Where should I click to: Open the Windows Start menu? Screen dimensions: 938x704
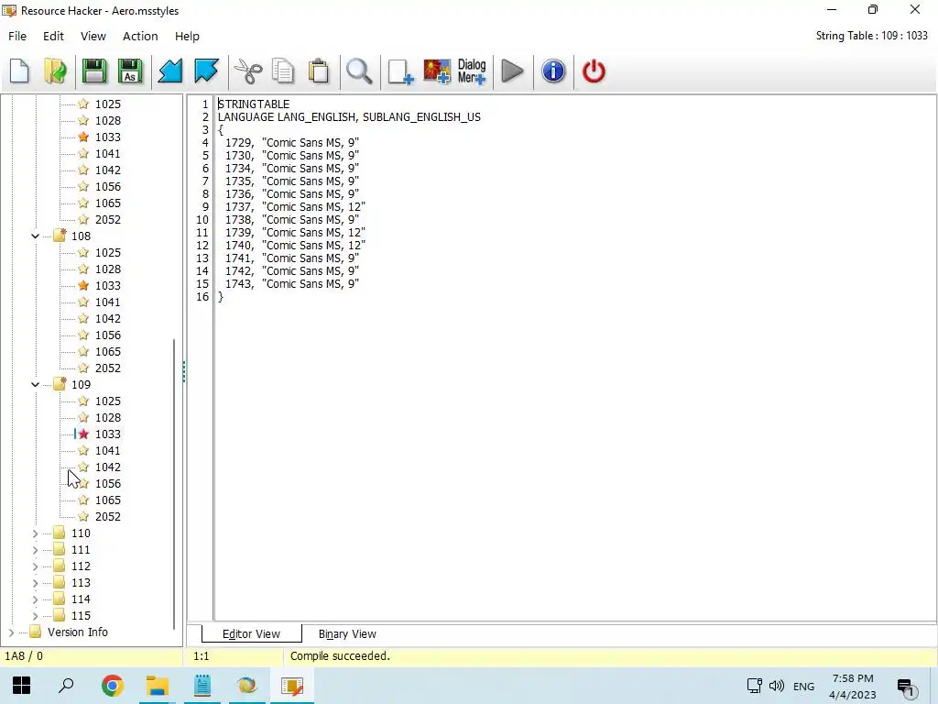click(x=22, y=686)
